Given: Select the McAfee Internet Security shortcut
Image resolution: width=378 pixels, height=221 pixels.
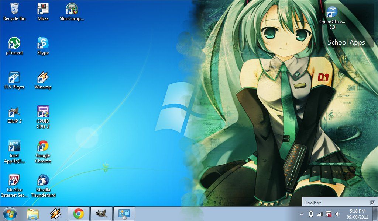Looking at the screenshot, I should pos(14,186).
